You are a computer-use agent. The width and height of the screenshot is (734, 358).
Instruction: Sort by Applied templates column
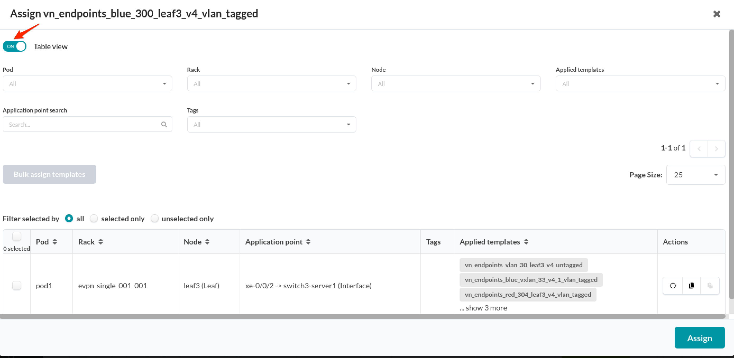pos(526,242)
